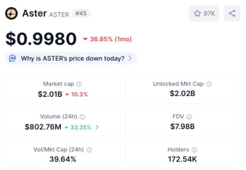Show Vol/Mkt Cap (24h) info icon
The width and height of the screenshot is (246, 170).
pos(89,150)
